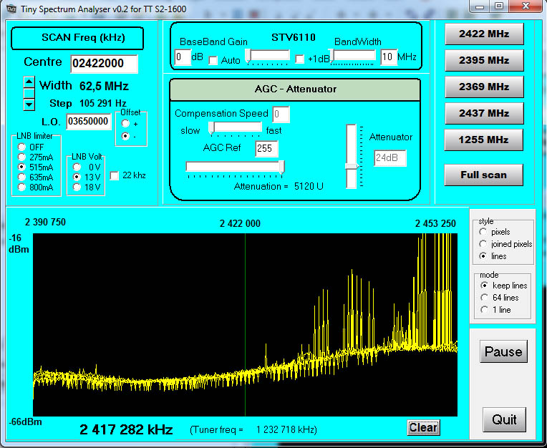Select the plus Offset radio button

tap(125, 123)
